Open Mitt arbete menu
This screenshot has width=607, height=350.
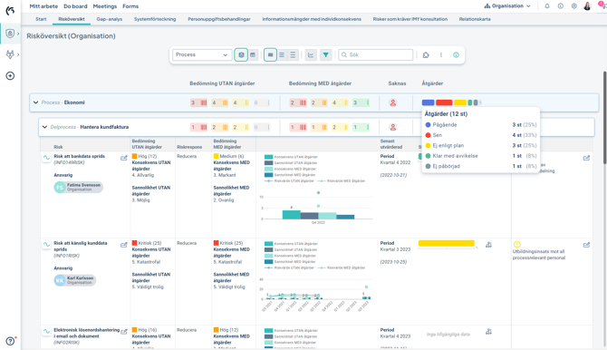click(43, 6)
